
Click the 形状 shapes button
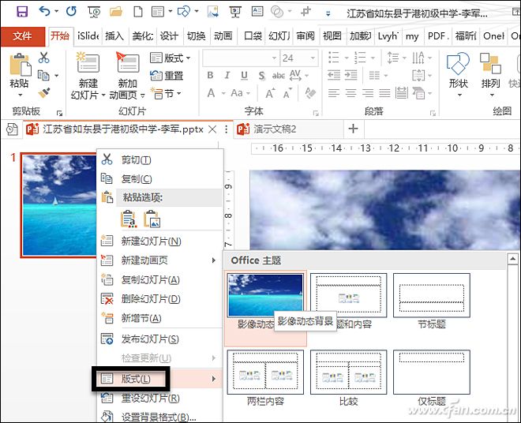(x=459, y=75)
